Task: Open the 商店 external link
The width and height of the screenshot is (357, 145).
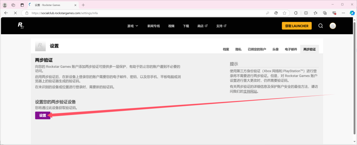Action: click(x=203, y=26)
